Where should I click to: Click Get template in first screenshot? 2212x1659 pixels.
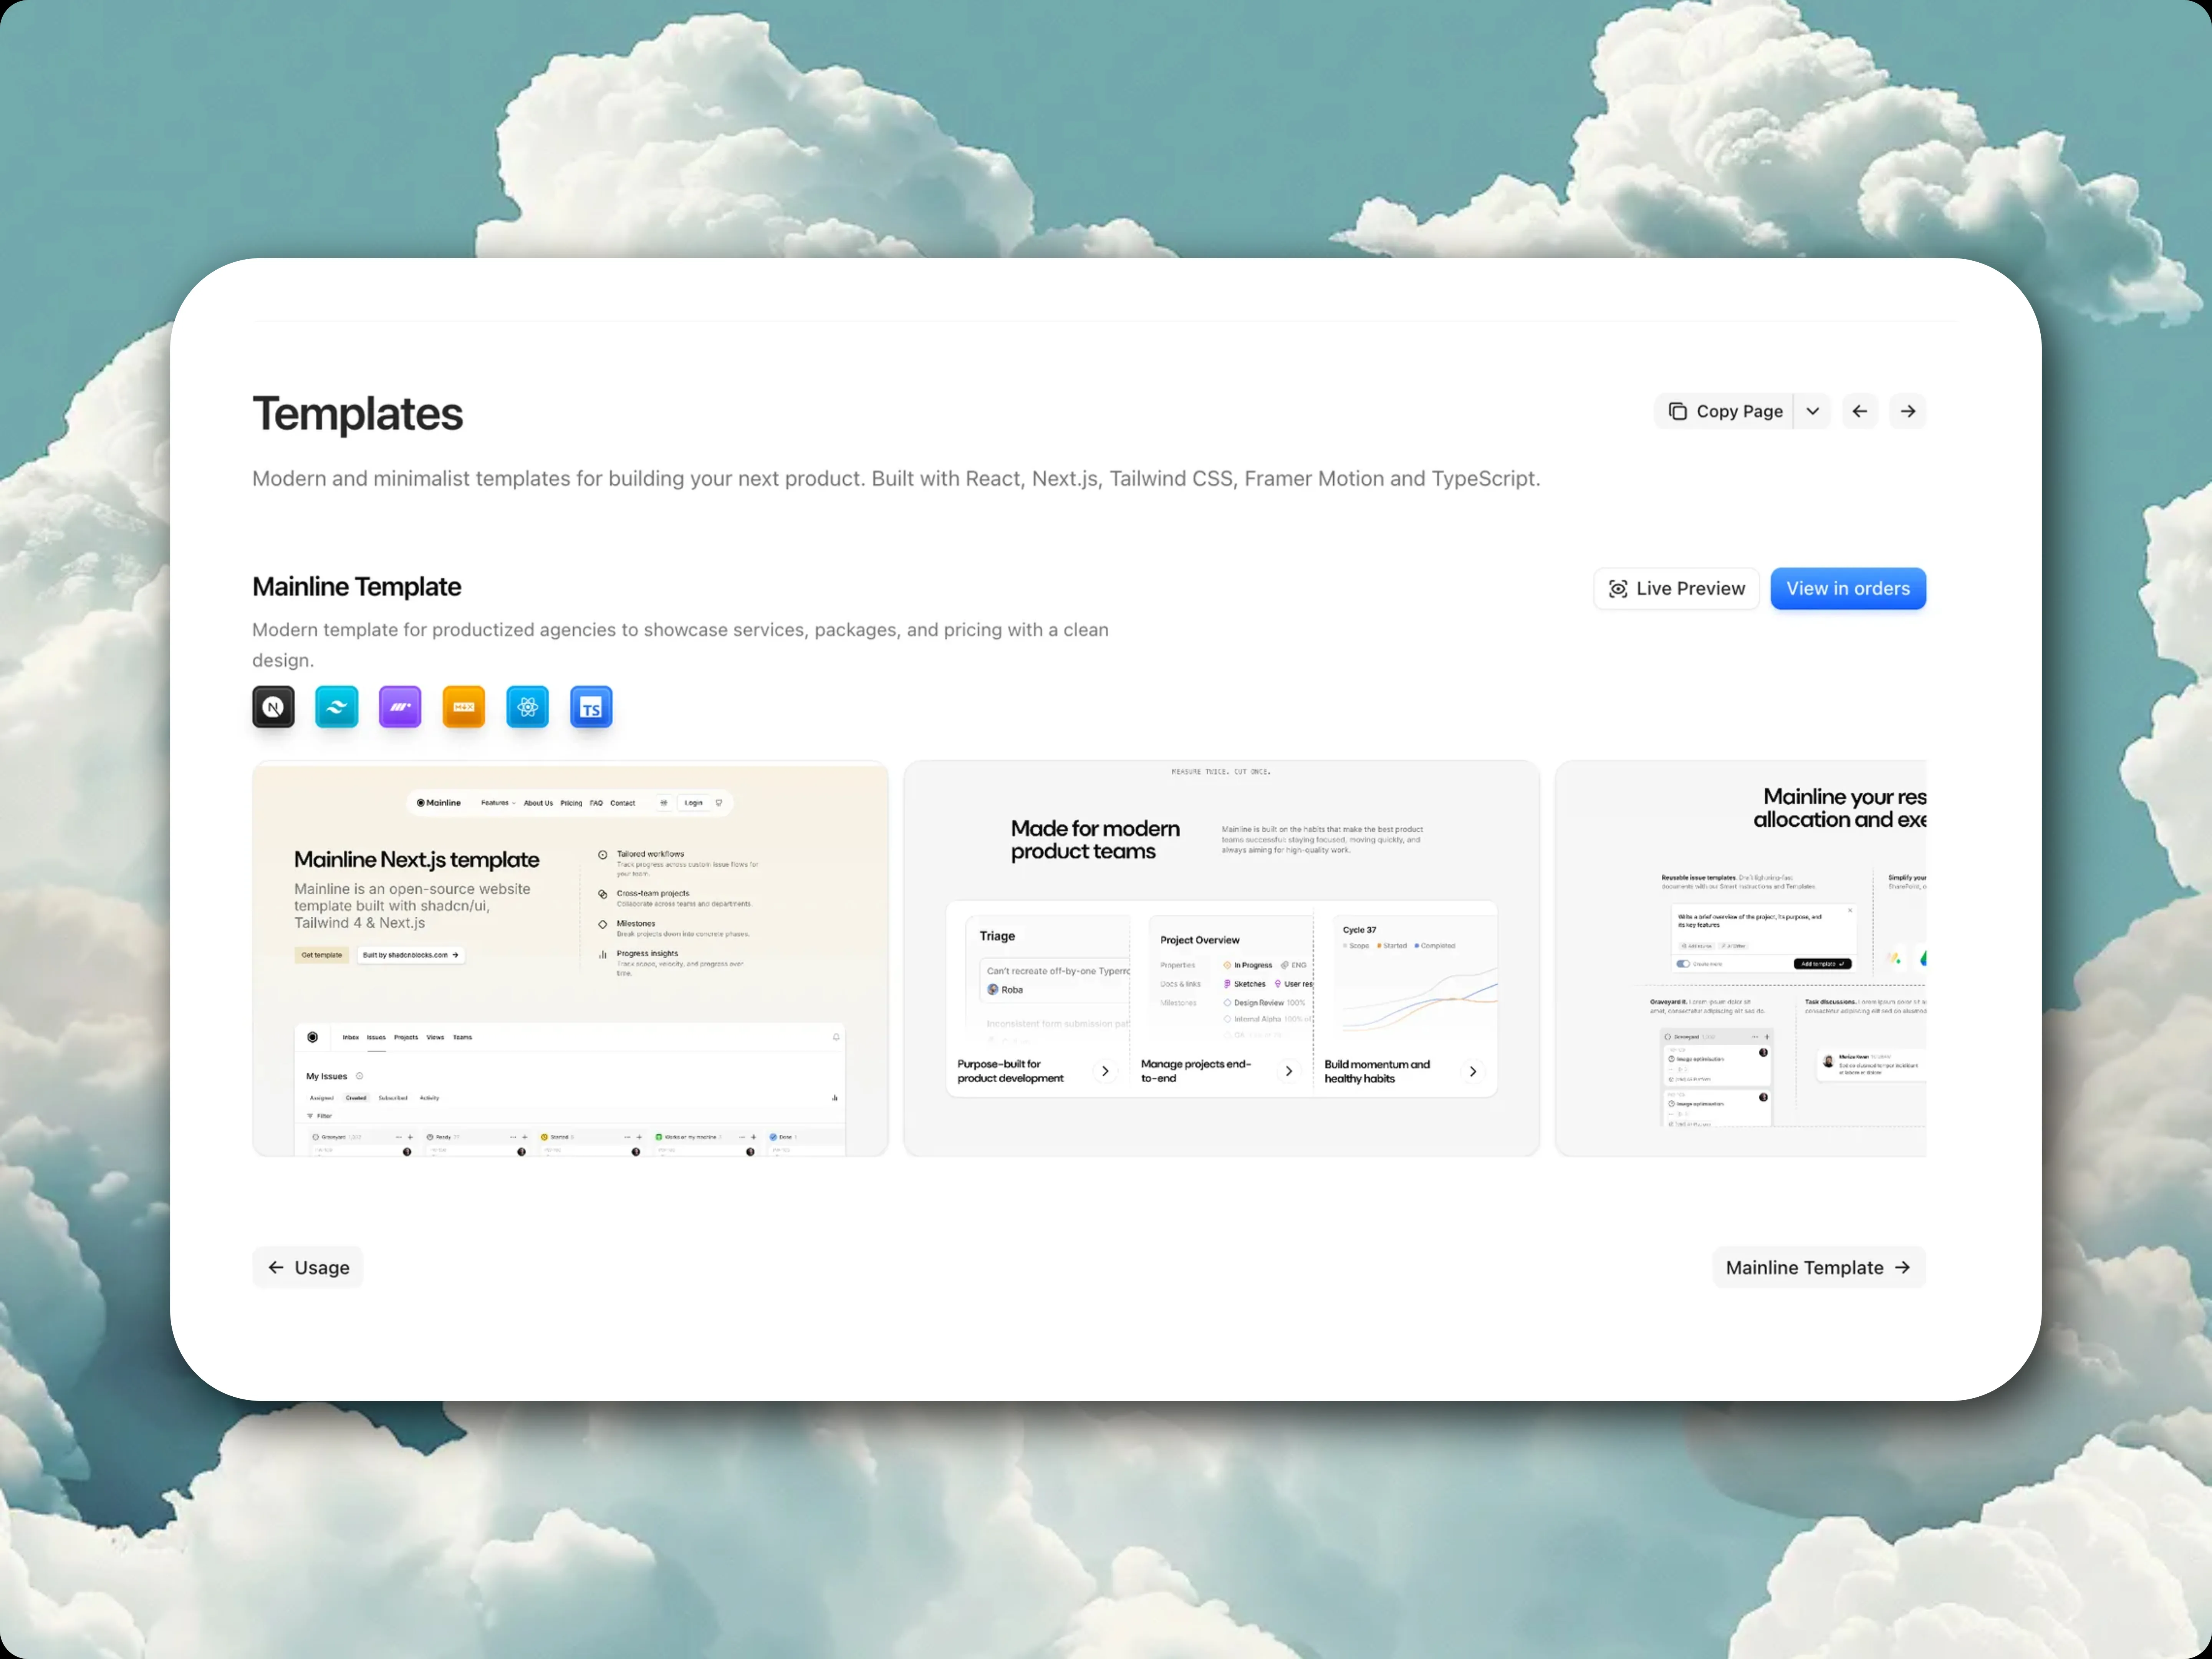[x=322, y=955]
